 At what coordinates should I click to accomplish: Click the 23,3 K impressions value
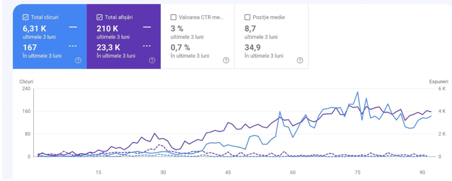click(x=108, y=47)
